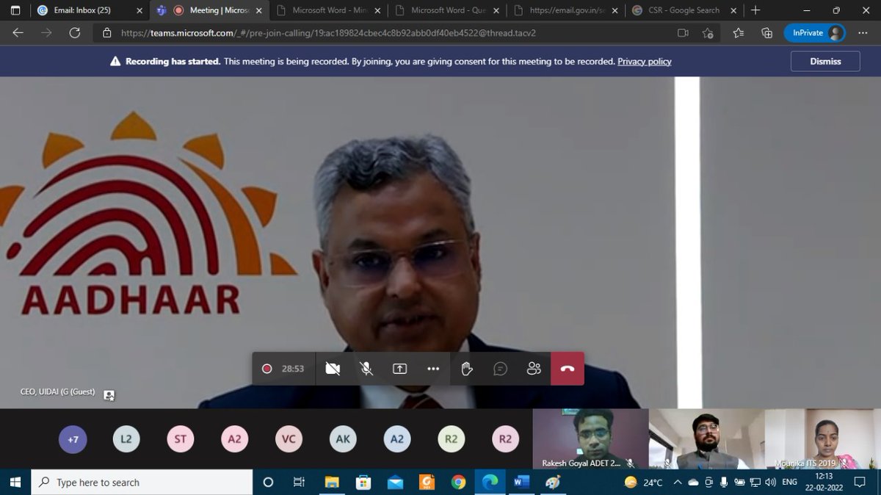Unmute the microphone in meeting toolbar
881x495 pixels.
click(x=366, y=369)
